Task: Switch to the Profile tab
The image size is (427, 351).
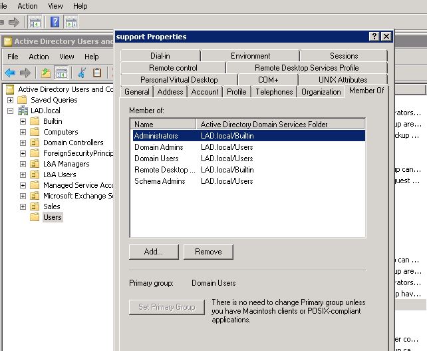Action: [x=236, y=92]
